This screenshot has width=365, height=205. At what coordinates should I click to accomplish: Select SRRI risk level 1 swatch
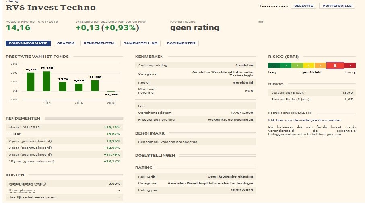click(274, 66)
